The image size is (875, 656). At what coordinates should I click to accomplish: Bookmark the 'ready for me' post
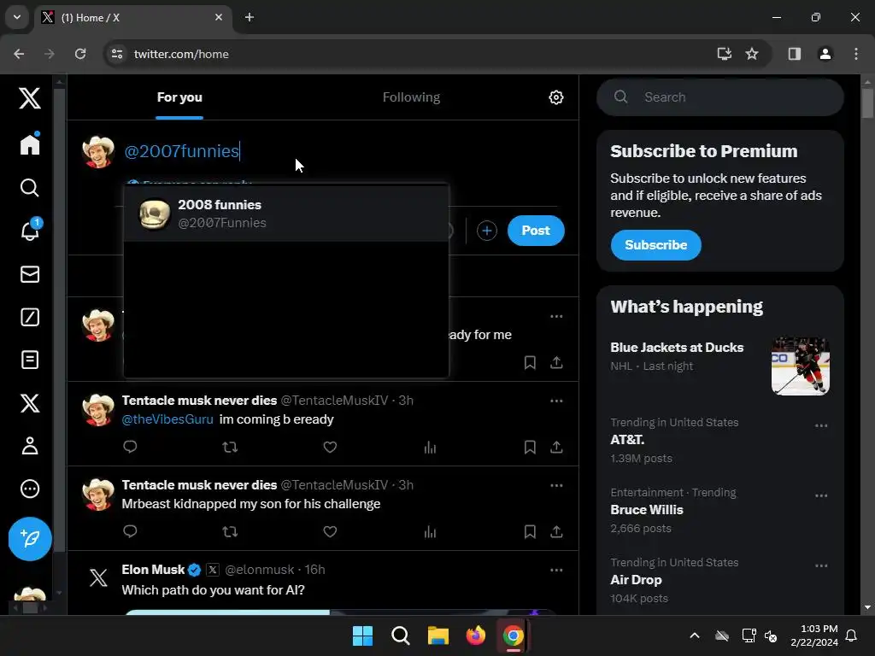pos(530,362)
